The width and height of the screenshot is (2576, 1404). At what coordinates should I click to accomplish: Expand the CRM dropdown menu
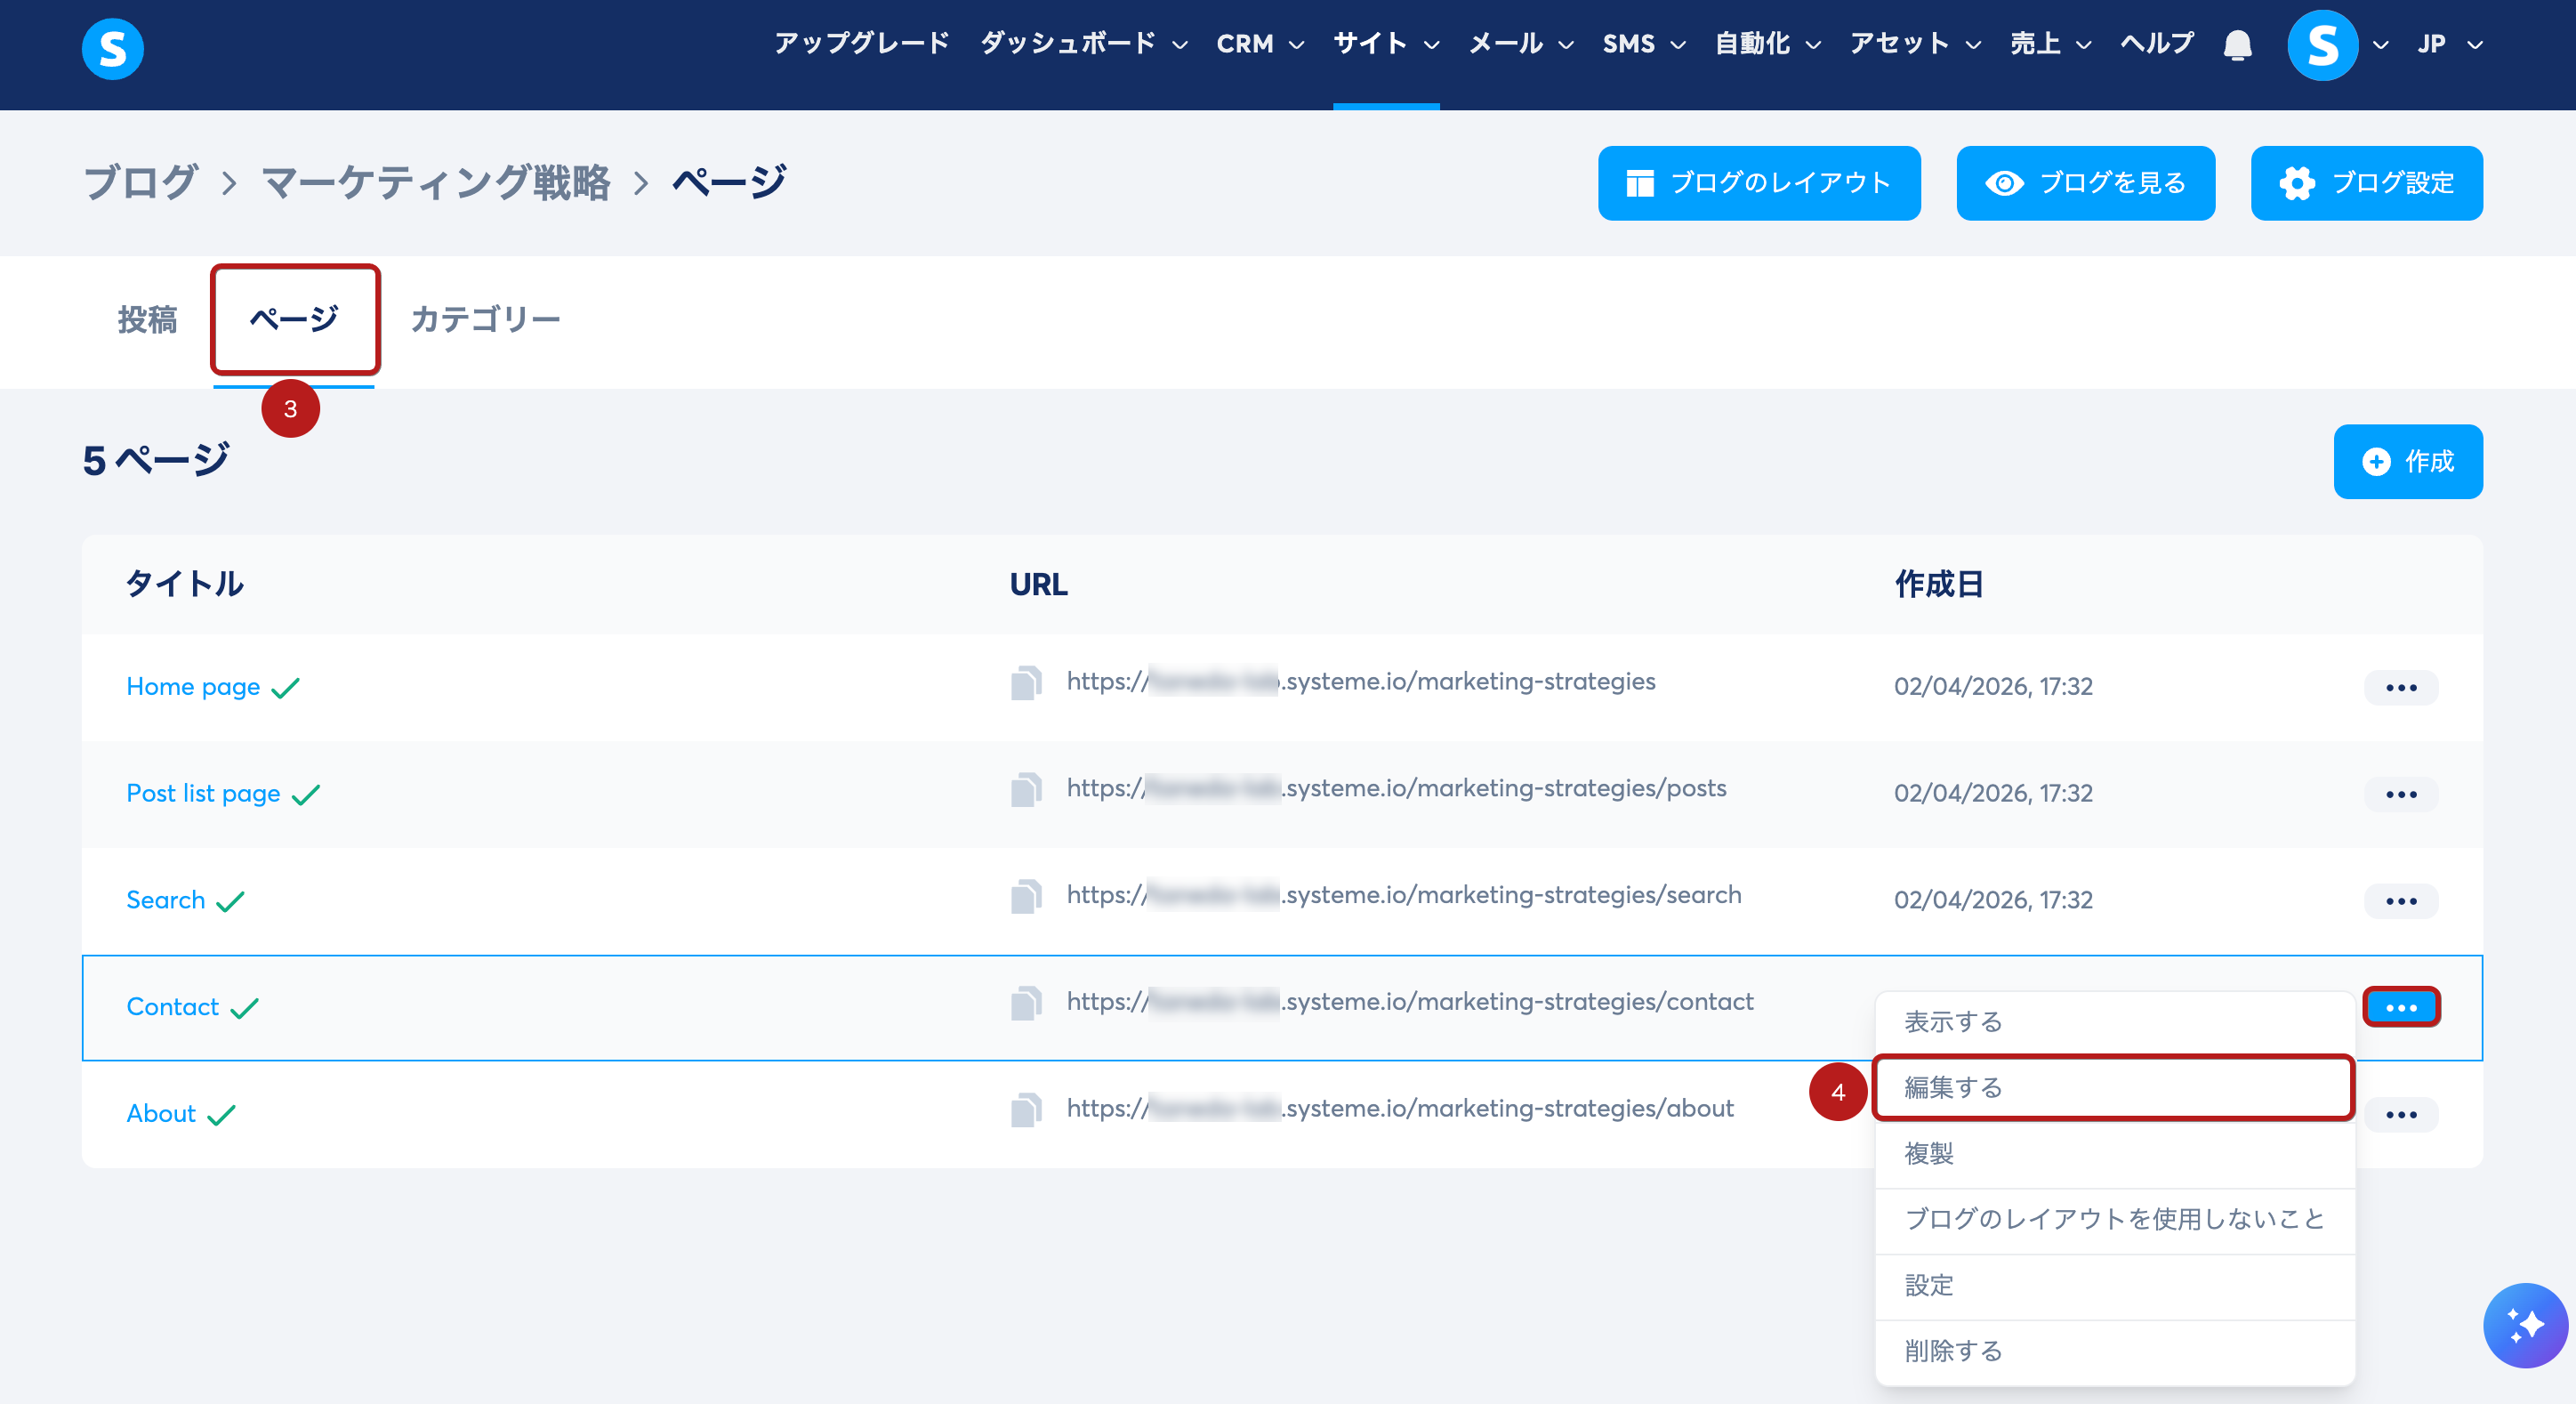tap(1259, 44)
